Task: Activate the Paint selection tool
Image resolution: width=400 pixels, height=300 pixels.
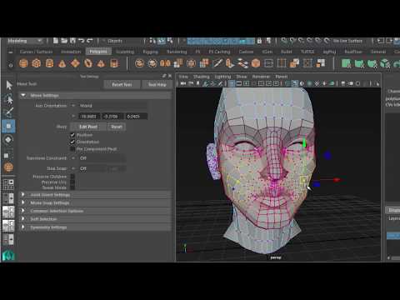Action: (x=8, y=112)
